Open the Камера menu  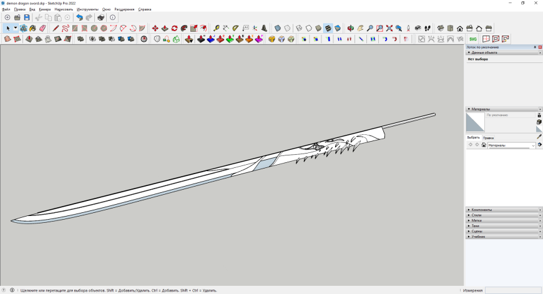44,9
